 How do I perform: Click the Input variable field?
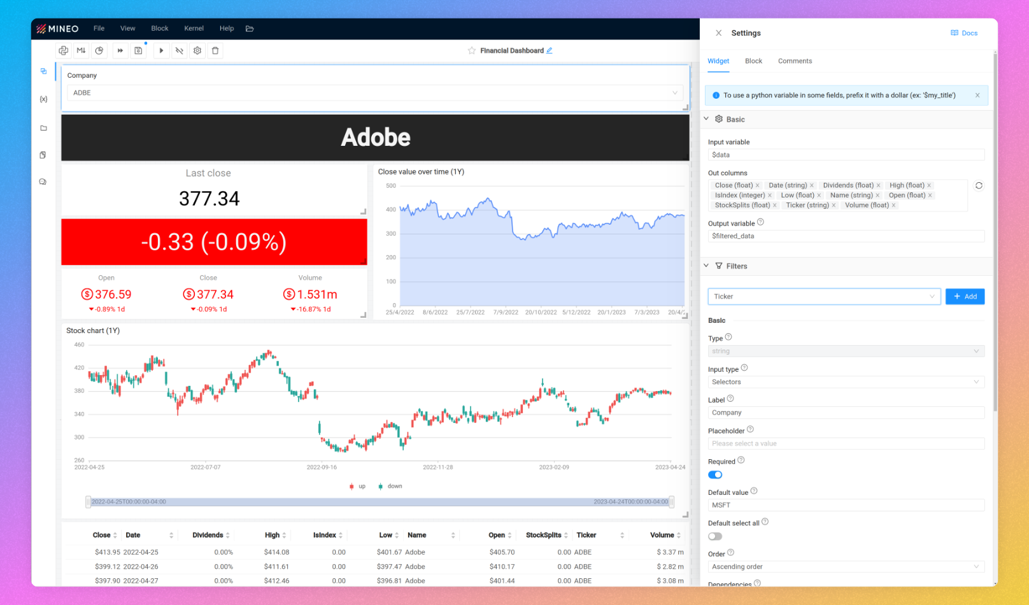(846, 155)
